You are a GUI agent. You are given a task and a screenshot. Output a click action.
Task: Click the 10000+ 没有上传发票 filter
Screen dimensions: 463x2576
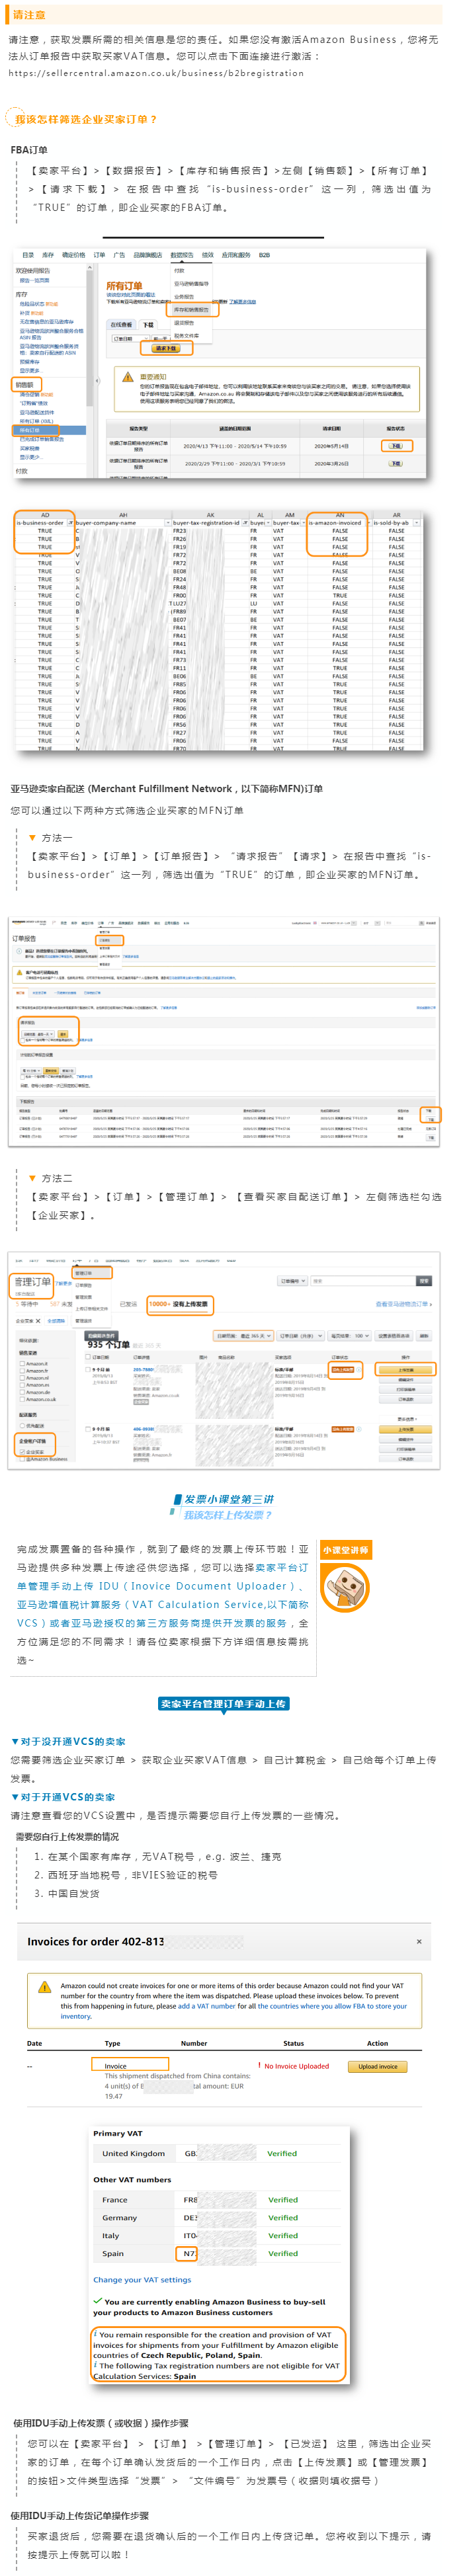(x=179, y=1303)
